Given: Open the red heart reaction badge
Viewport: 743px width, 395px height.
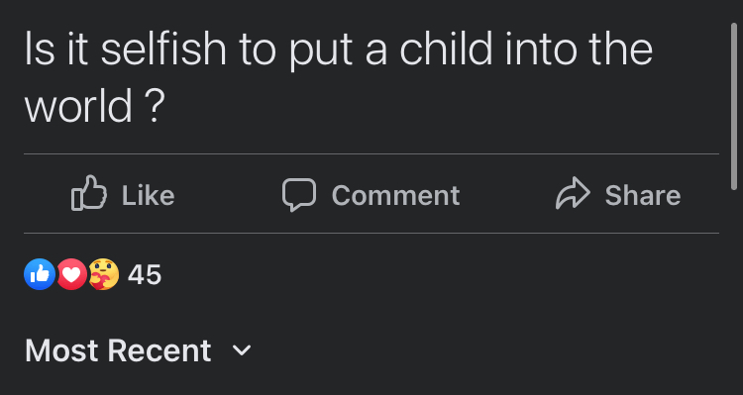Looking at the screenshot, I should [x=71, y=274].
